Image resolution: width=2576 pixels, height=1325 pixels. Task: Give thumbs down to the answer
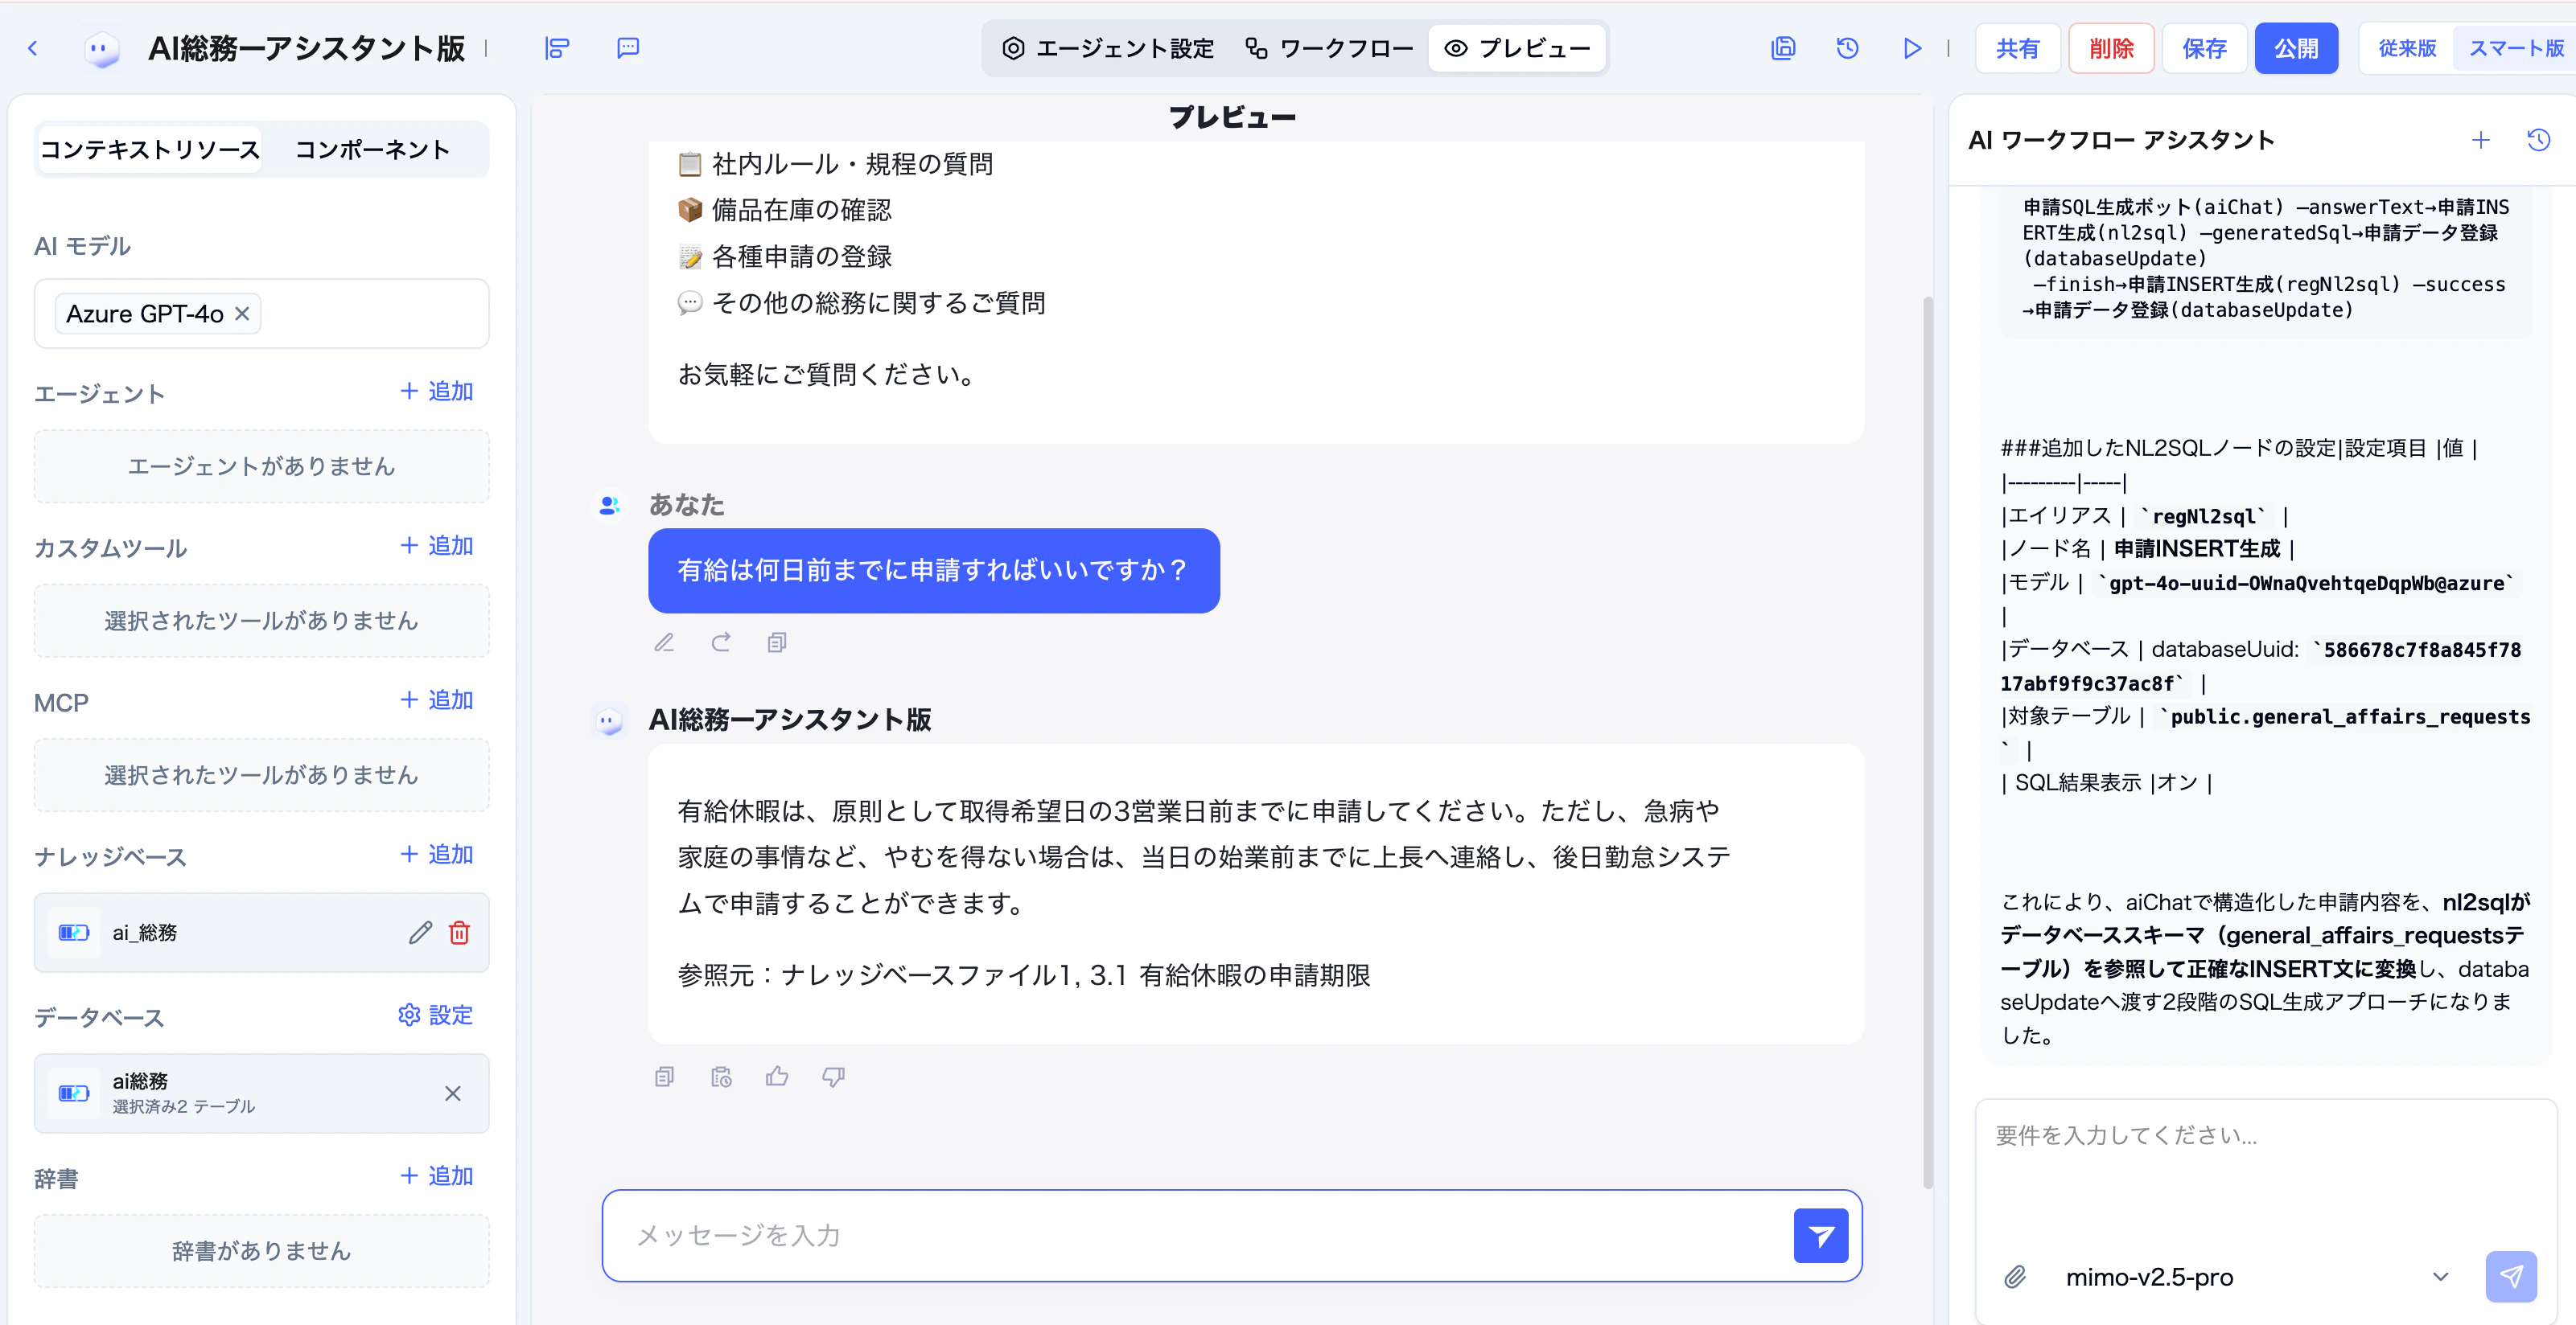coord(833,1077)
